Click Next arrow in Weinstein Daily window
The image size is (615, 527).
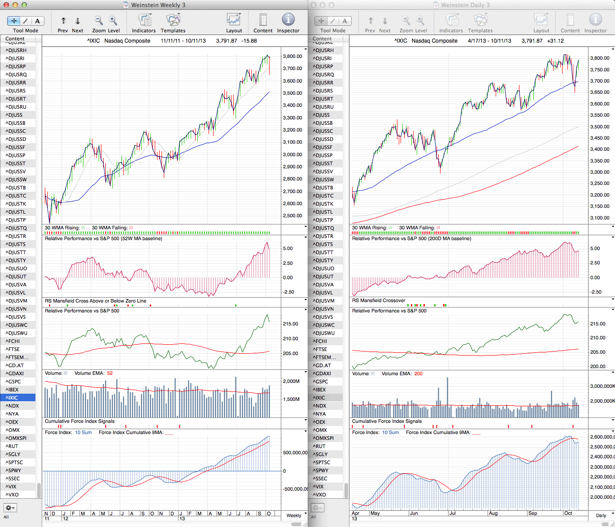coord(385,21)
